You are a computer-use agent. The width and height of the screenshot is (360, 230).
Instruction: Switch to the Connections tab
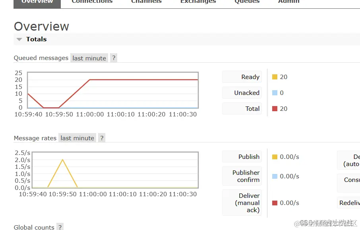pyautogui.click(x=92, y=2)
